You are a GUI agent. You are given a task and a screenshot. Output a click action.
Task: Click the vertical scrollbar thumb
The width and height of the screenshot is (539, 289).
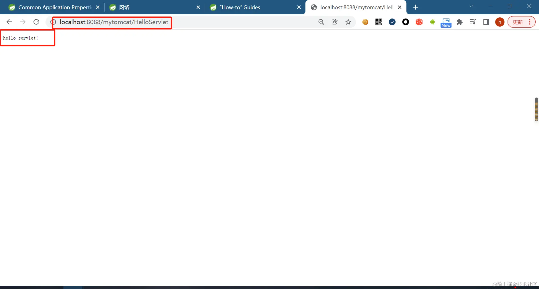point(536,109)
